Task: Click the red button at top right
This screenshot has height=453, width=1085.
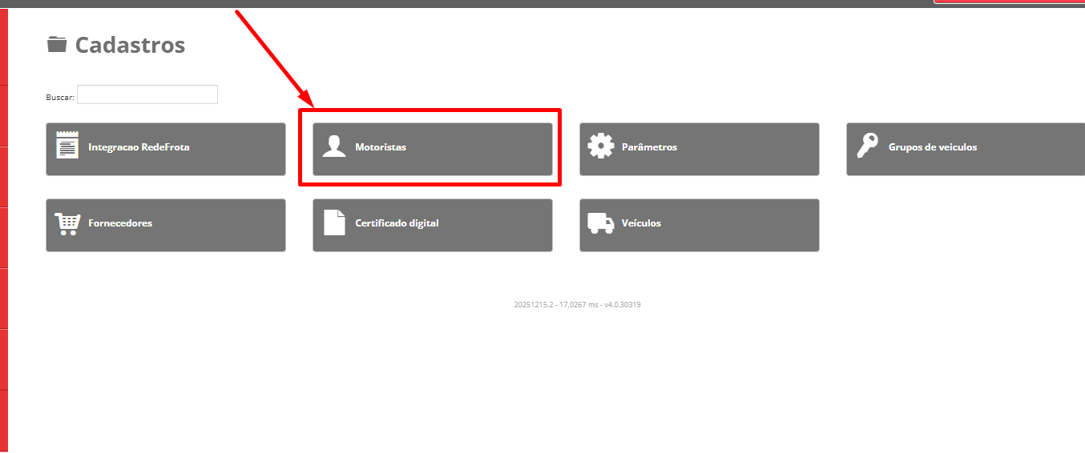Action: pyautogui.click(x=1010, y=2)
